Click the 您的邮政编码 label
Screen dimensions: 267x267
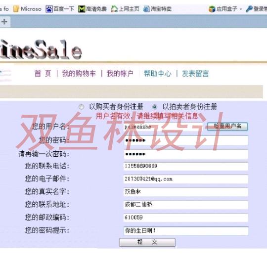(x=47, y=217)
